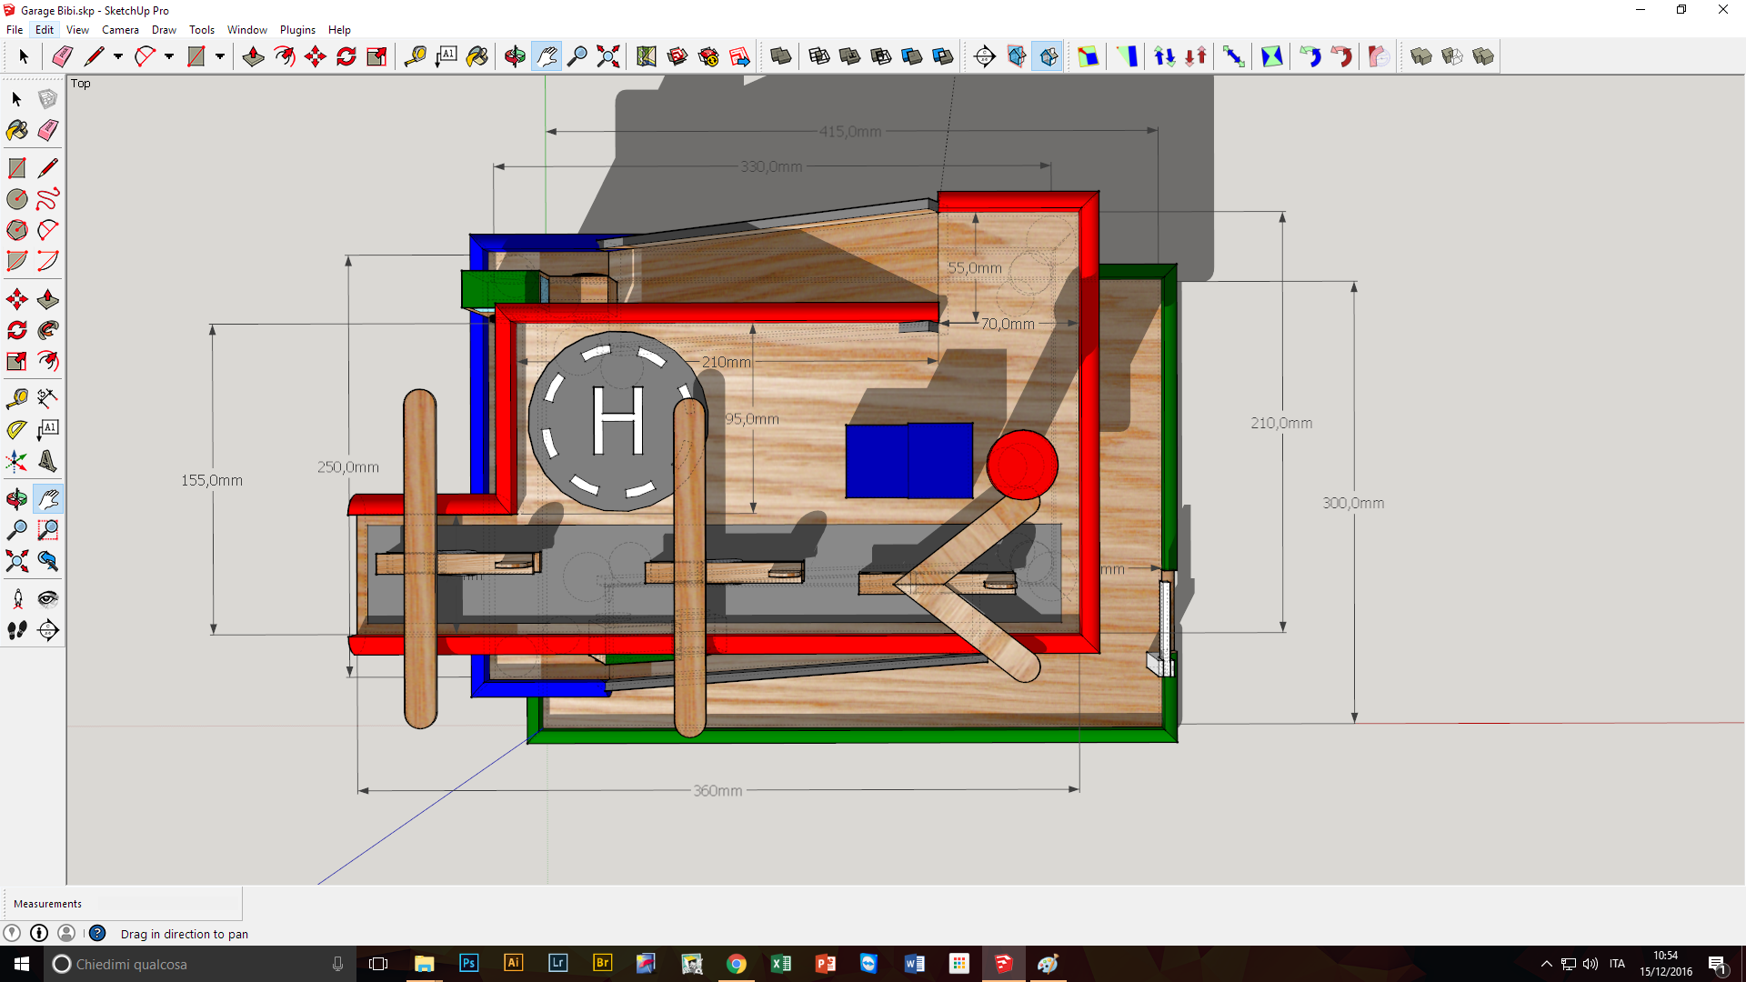Click the Instructor help question-mark button

point(97,933)
